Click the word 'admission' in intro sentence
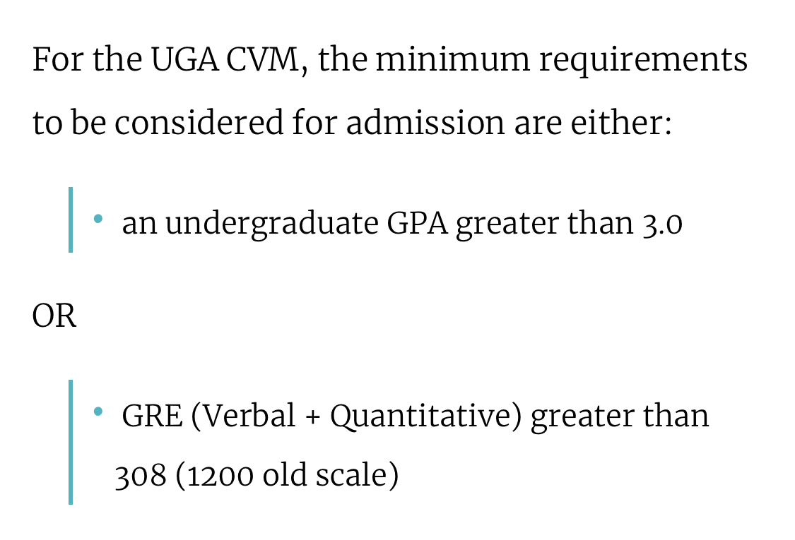Screen dimensions: 795x540 [x=425, y=123]
